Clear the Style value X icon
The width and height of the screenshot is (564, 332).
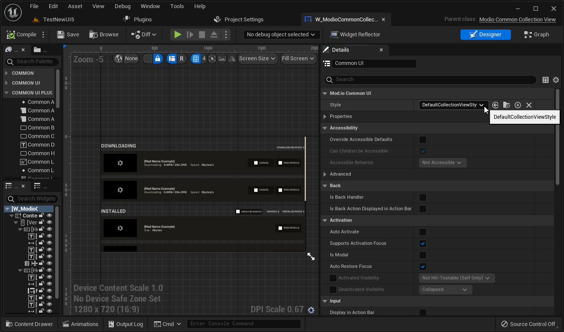point(529,105)
